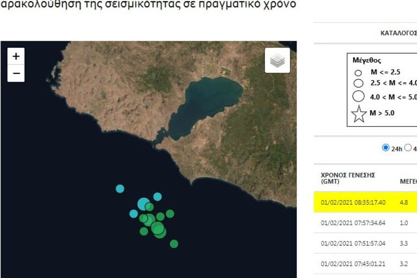
Task: Select the 24h time range radio button
Action: click(385, 148)
